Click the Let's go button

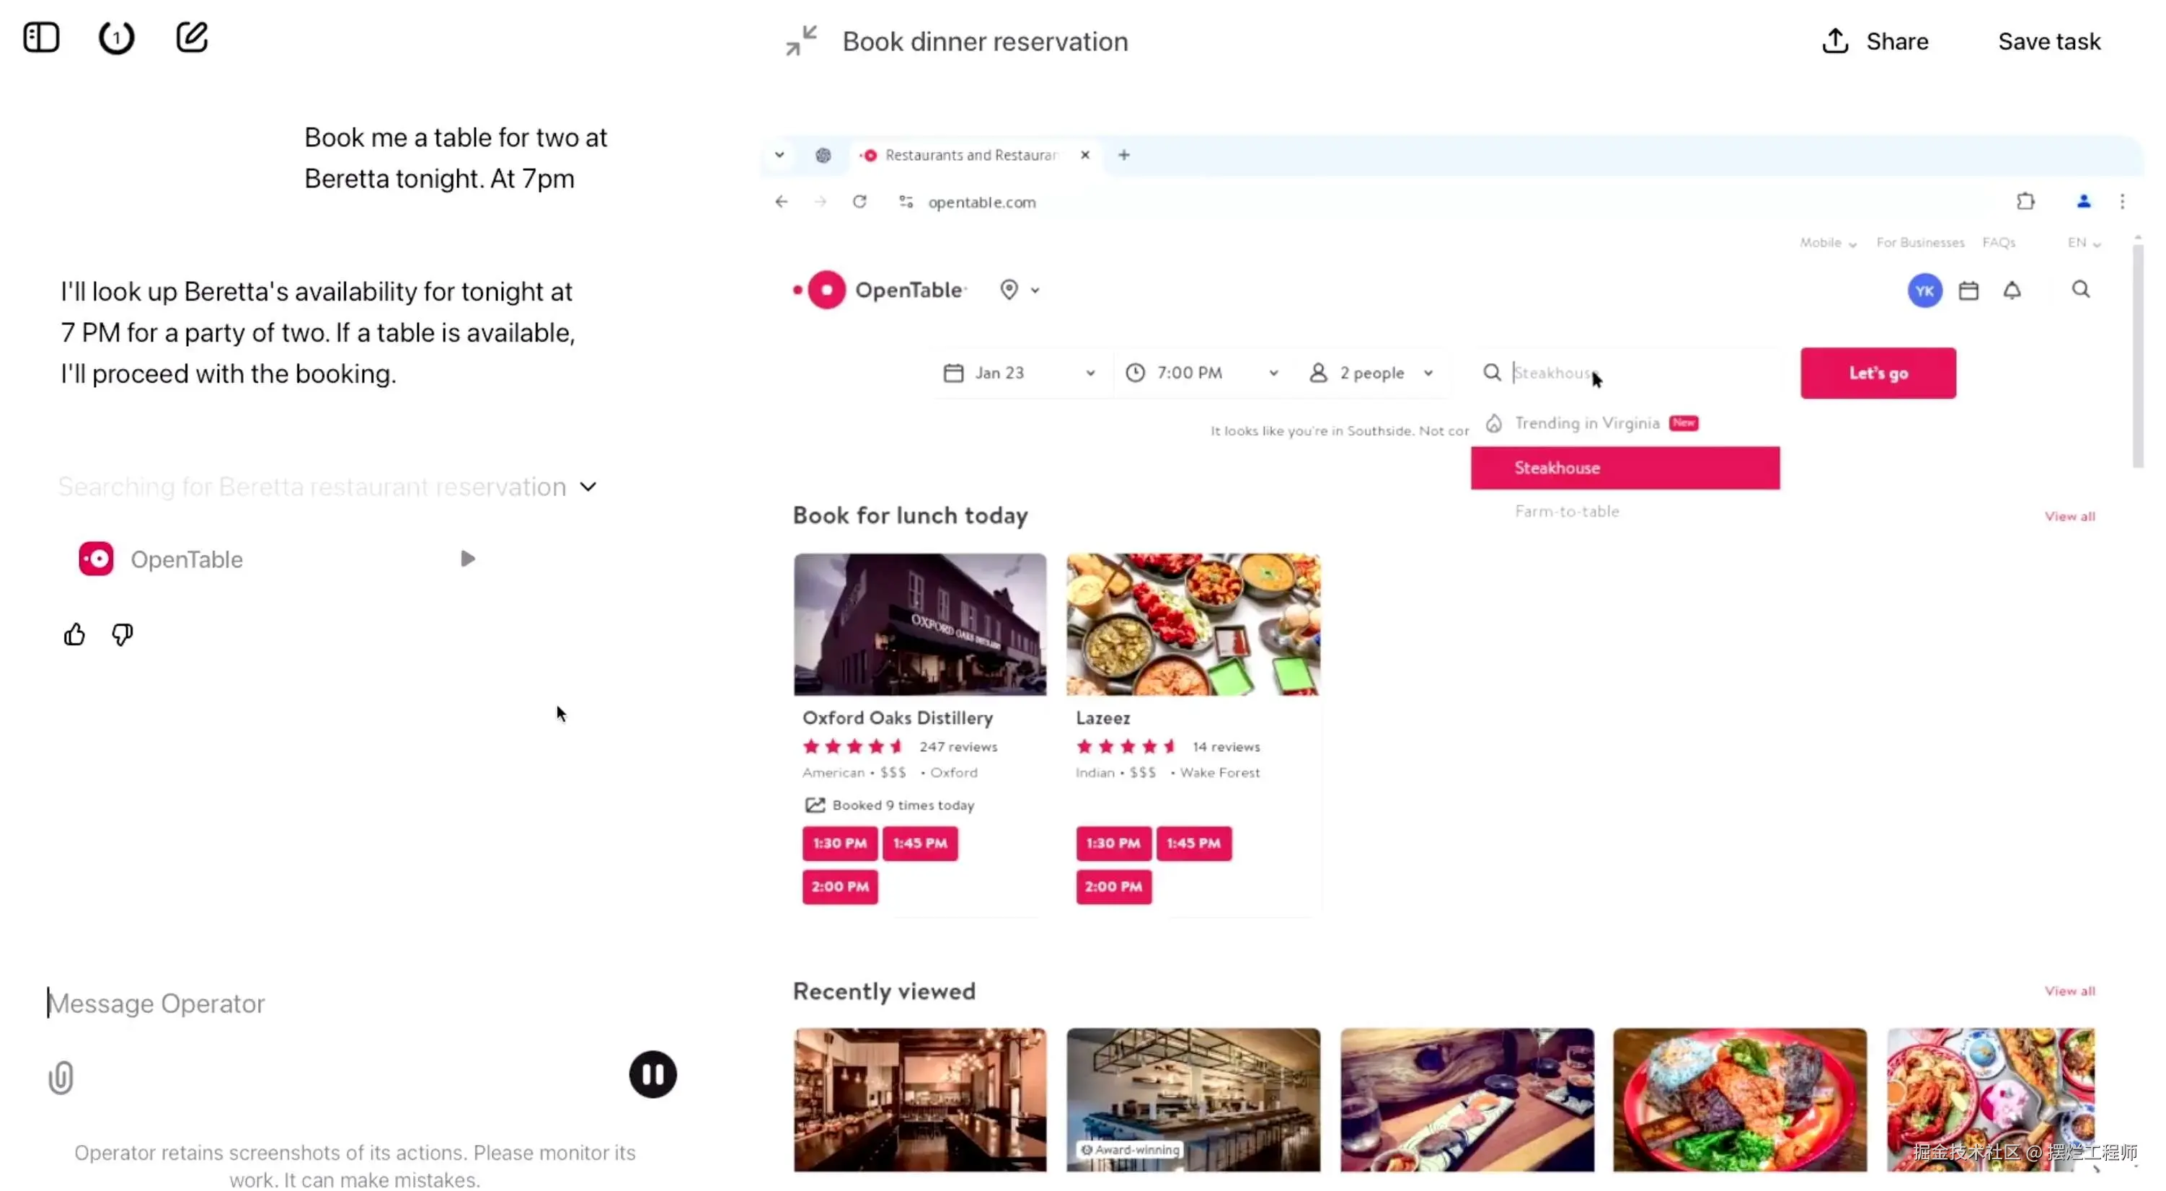1878,373
